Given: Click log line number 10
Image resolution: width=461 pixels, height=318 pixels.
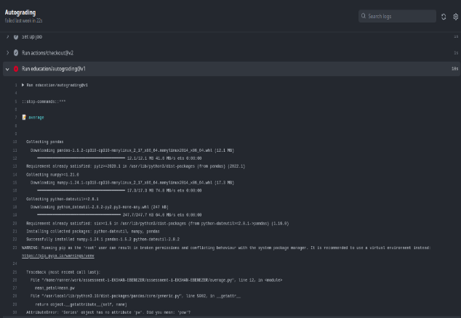Looking at the screenshot, I should [x=15, y=142].
